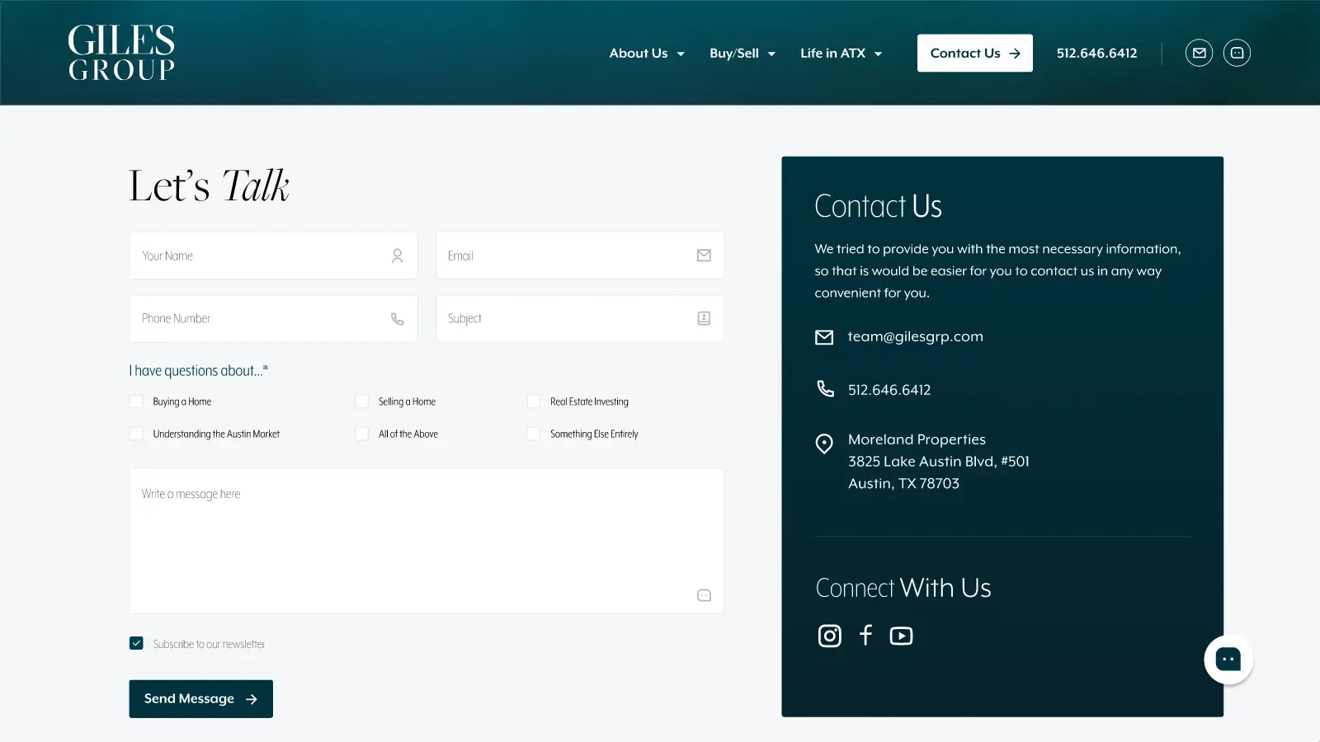The width and height of the screenshot is (1320, 742).
Task: Check the Selling a Home box
Action: point(361,402)
